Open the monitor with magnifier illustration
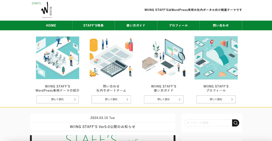 pos(164,58)
